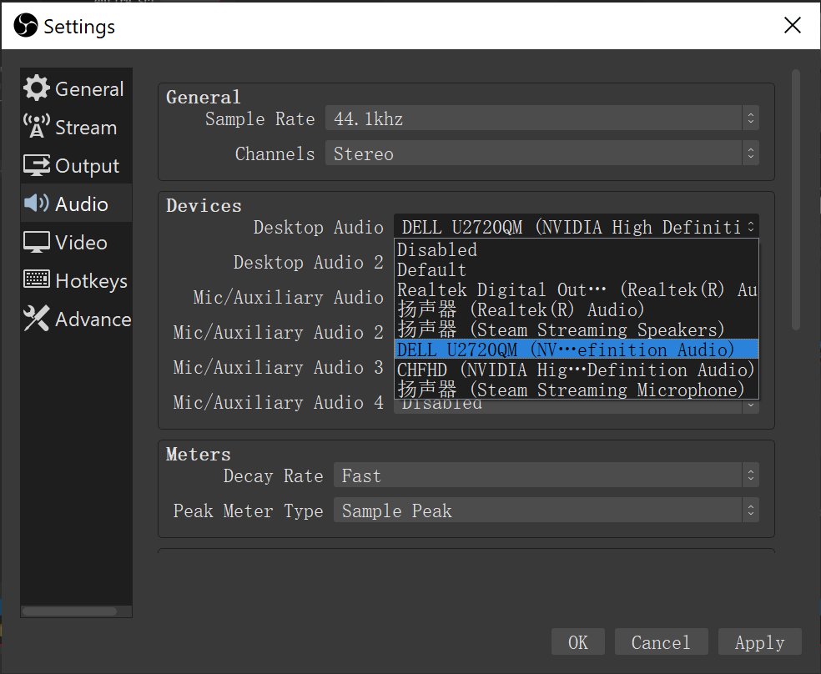The image size is (821, 674).
Task: Click the sidebar horizontal scrollbar
Action: 69,611
